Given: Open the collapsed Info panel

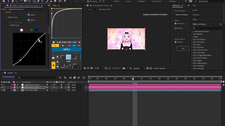Looking at the screenshot, I should click(194, 6).
